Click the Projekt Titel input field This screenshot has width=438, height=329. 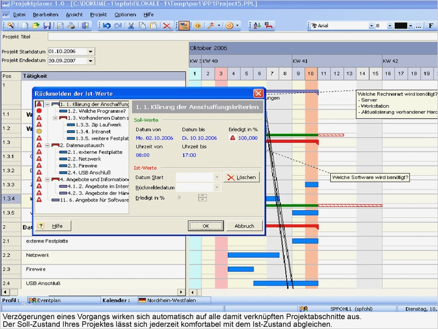[241, 37]
